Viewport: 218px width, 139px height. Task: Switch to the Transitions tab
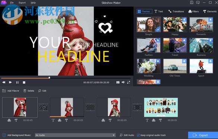tap(176, 12)
